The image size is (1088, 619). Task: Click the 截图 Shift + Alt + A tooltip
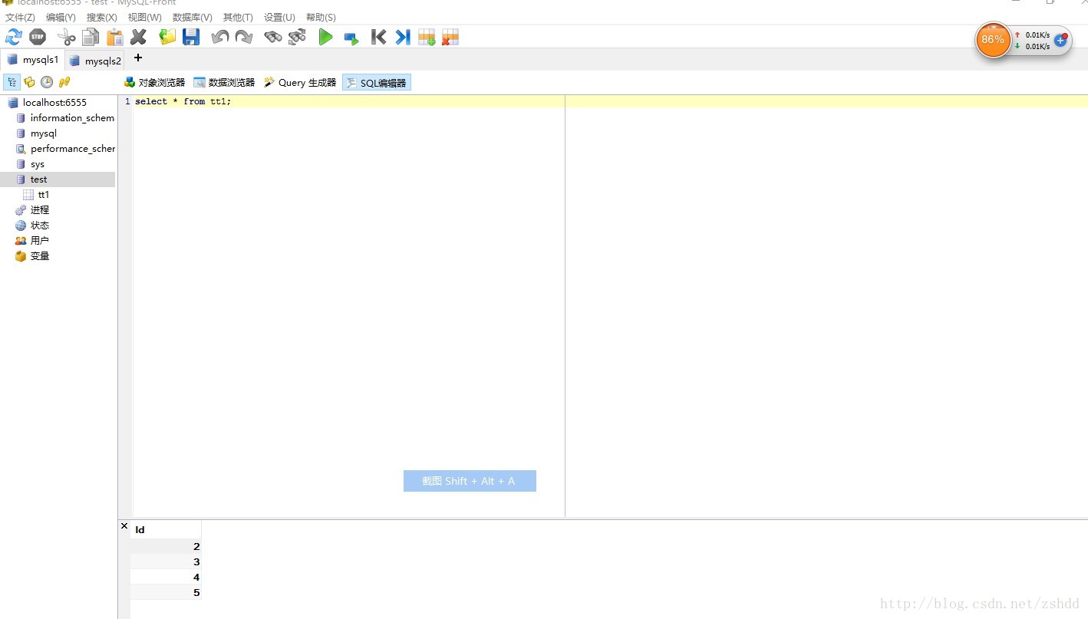470,481
